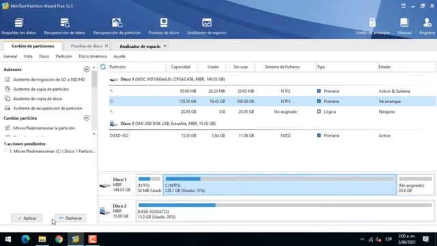The height and width of the screenshot is (246, 437).
Task: Open the Vista menu
Action: [x=28, y=56]
